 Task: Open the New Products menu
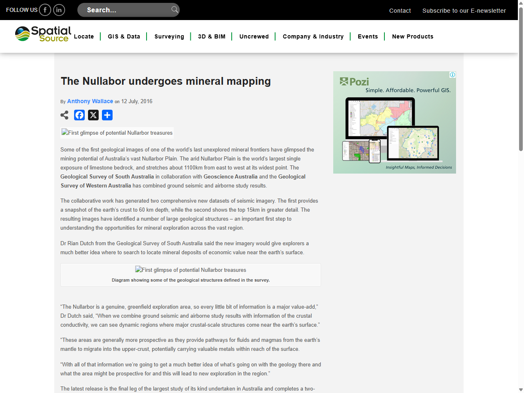(x=413, y=36)
